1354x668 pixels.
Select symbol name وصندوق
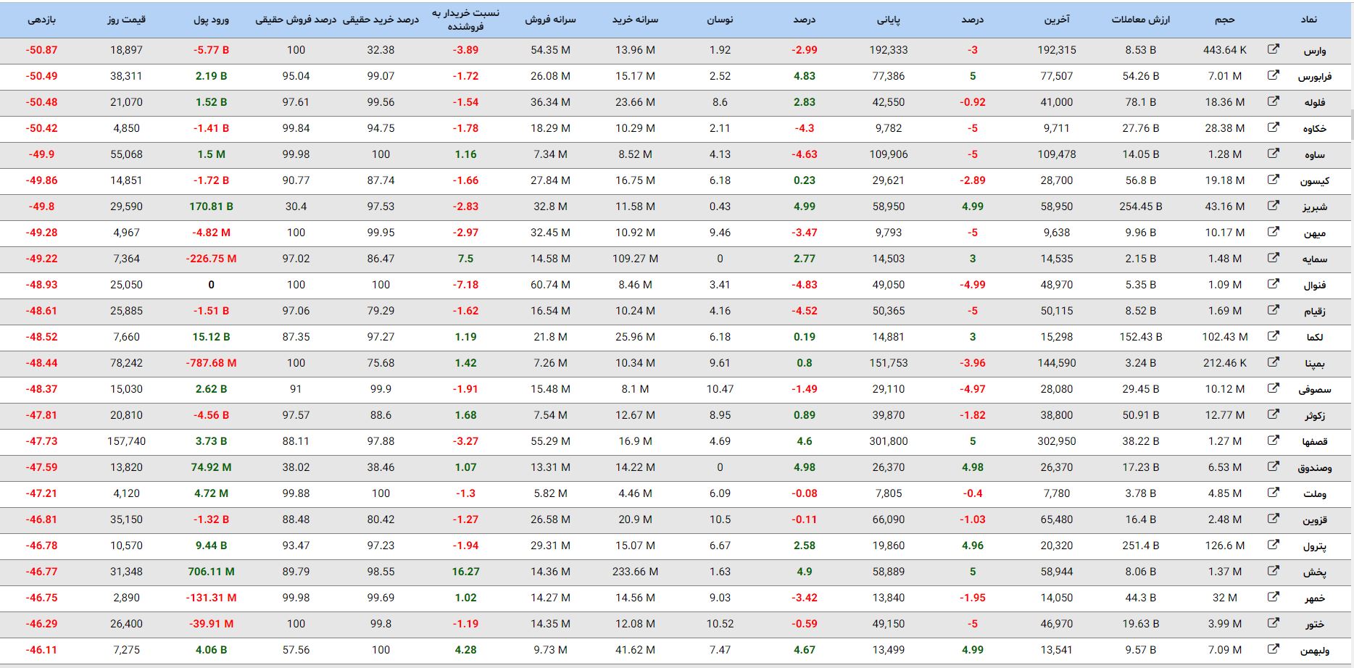coord(1315,468)
